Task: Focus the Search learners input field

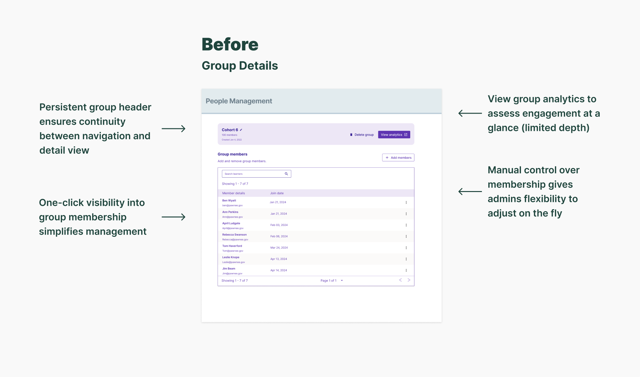Action: coord(253,174)
